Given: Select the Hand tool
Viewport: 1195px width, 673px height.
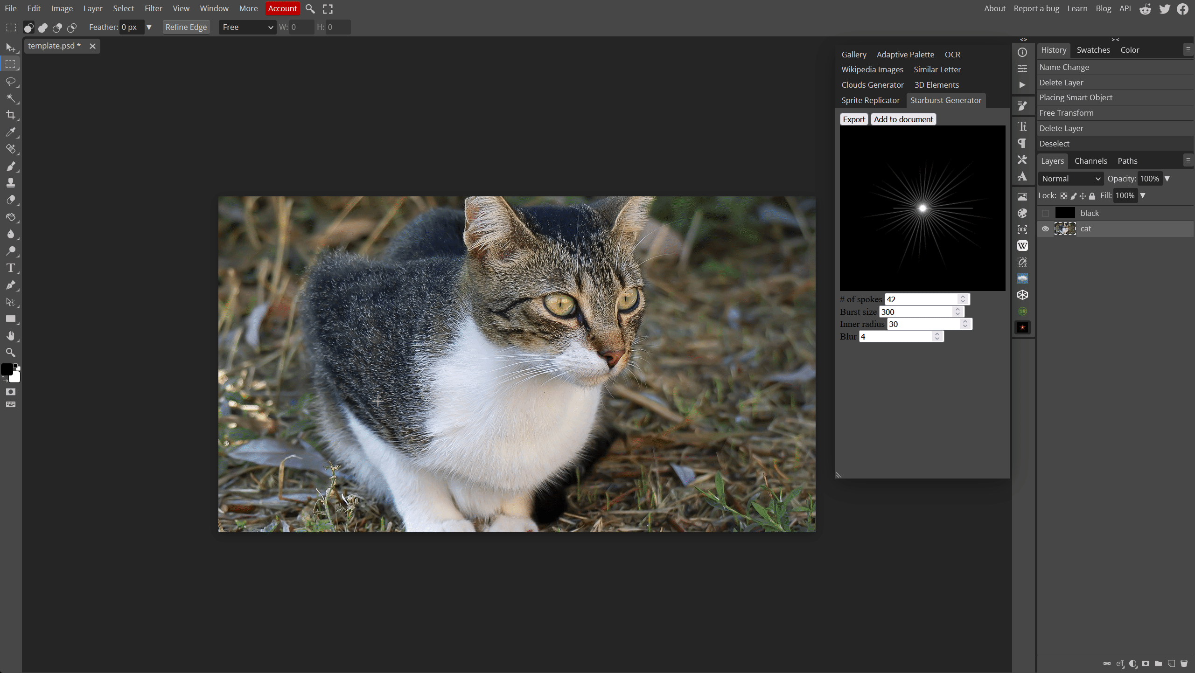Looking at the screenshot, I should click(x=10, y=336).
